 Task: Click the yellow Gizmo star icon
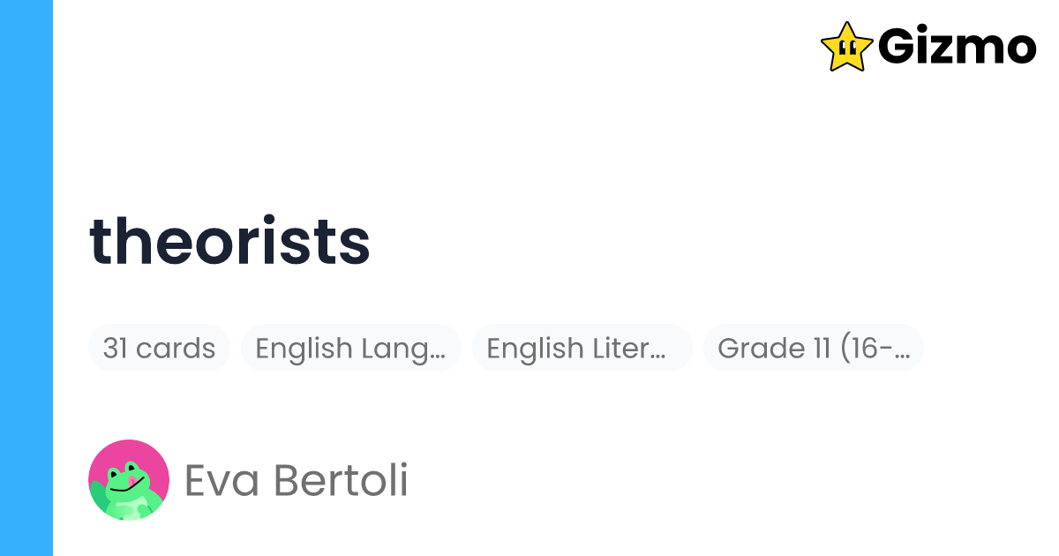point(847,46)
